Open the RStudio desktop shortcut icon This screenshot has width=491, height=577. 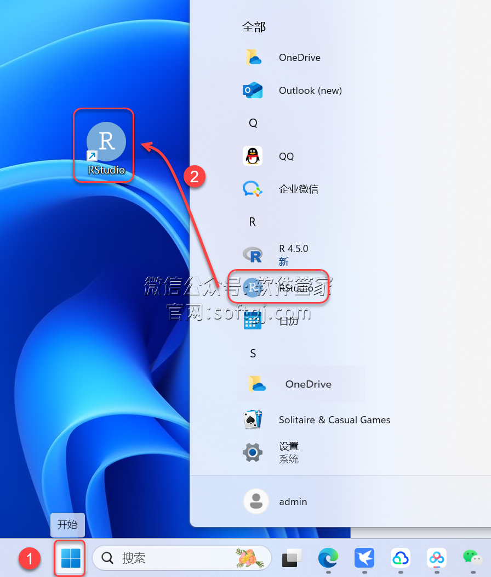tap(106, 148)
